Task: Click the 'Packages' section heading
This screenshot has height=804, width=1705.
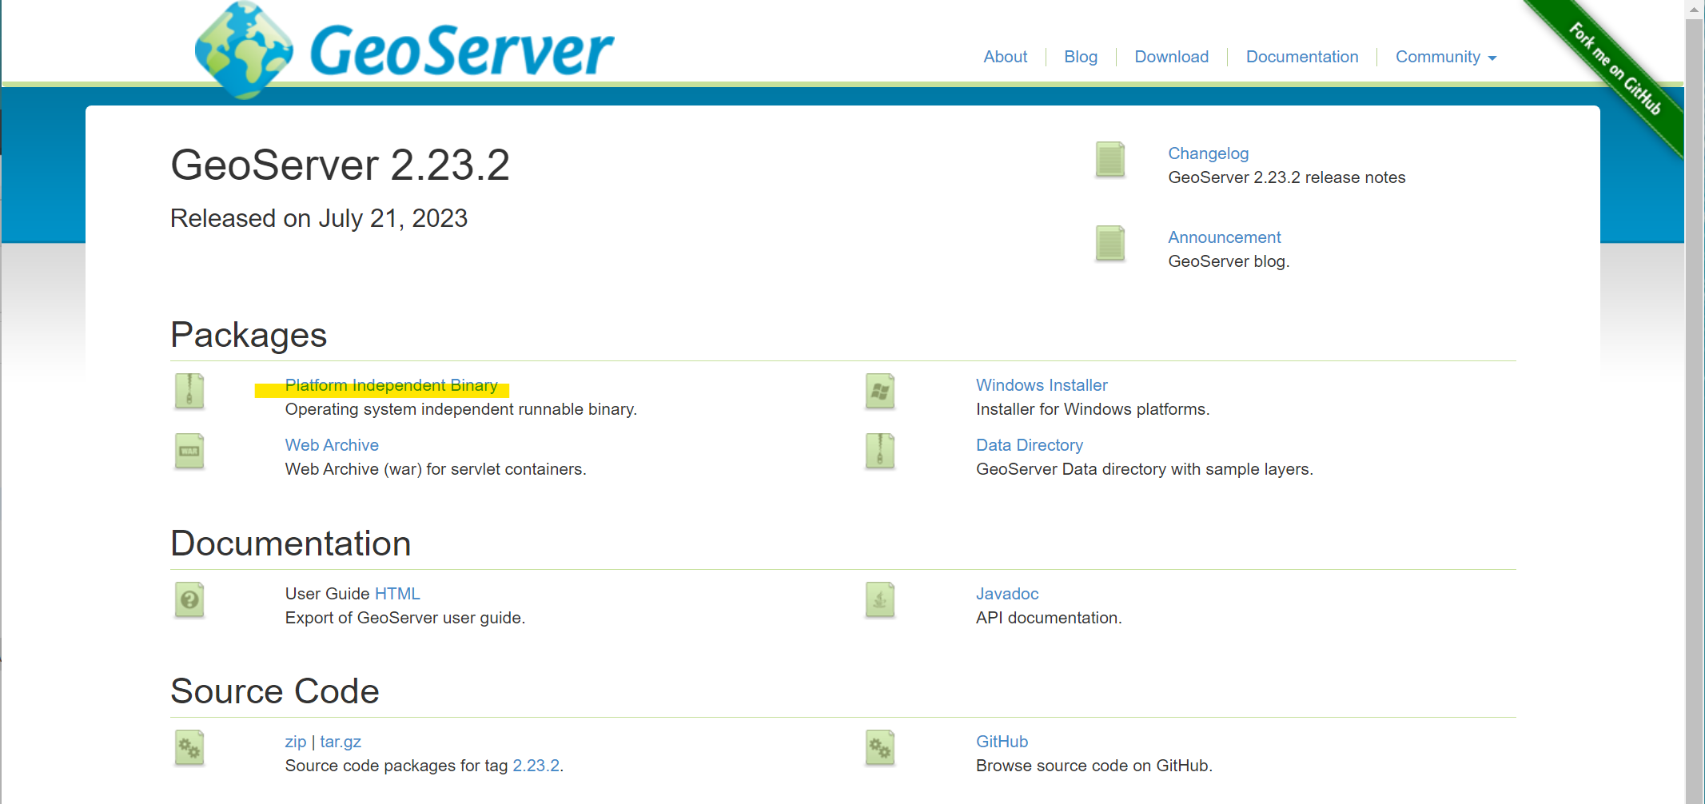Action: pyautogui.click(x=249, y=335)
